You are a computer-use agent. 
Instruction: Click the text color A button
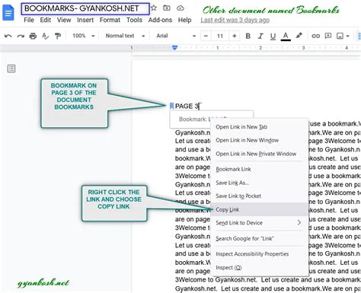(286, 37)
